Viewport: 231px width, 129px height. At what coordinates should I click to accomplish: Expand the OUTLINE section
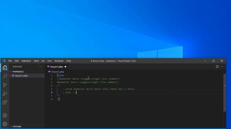[x=27, y=126]
